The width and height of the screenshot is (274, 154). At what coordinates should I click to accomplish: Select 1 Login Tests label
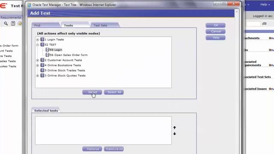point(54,39)
